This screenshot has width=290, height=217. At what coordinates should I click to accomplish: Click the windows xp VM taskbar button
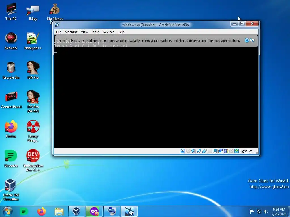point(129,211)
